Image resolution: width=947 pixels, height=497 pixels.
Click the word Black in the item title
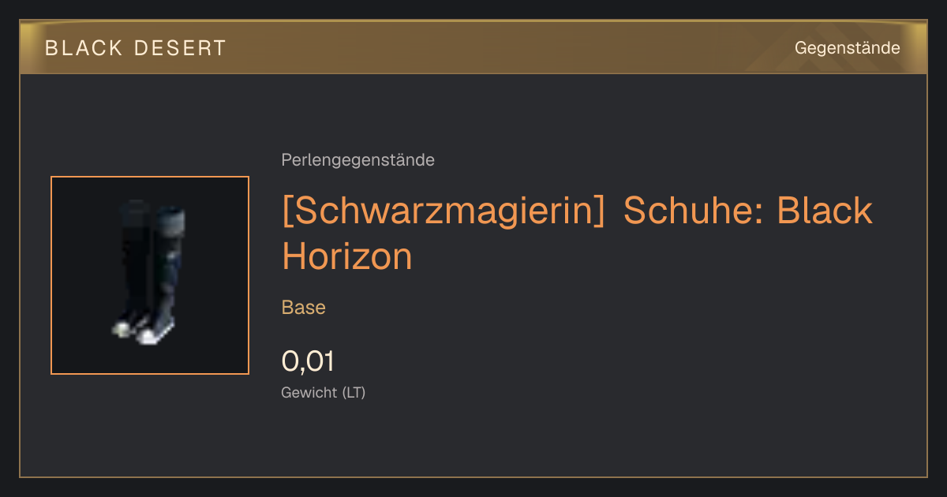(825, 211)
